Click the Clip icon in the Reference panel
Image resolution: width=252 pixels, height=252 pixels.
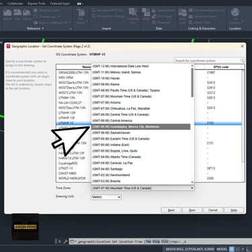coord(17,13)
